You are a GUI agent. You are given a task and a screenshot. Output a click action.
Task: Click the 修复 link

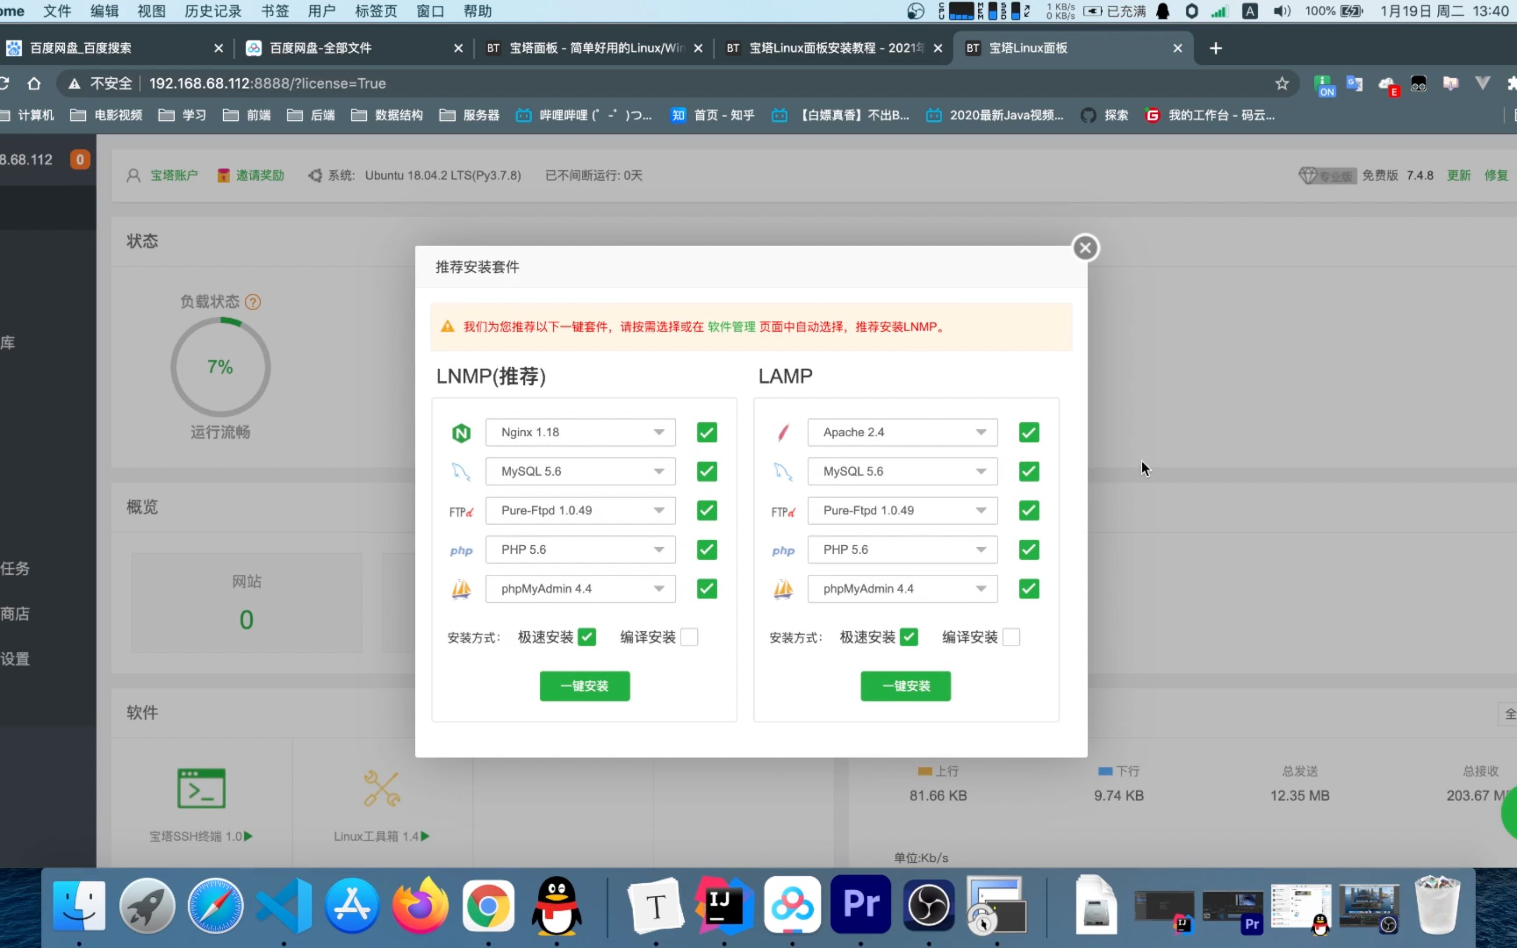(x=1496, y=176)
